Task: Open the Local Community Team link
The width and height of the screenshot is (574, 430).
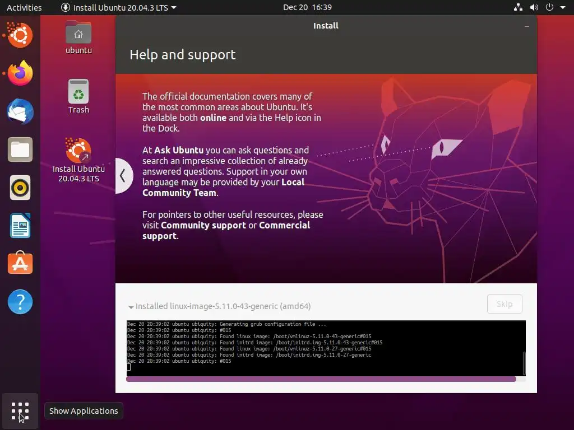Action: (x=223, y=187)
